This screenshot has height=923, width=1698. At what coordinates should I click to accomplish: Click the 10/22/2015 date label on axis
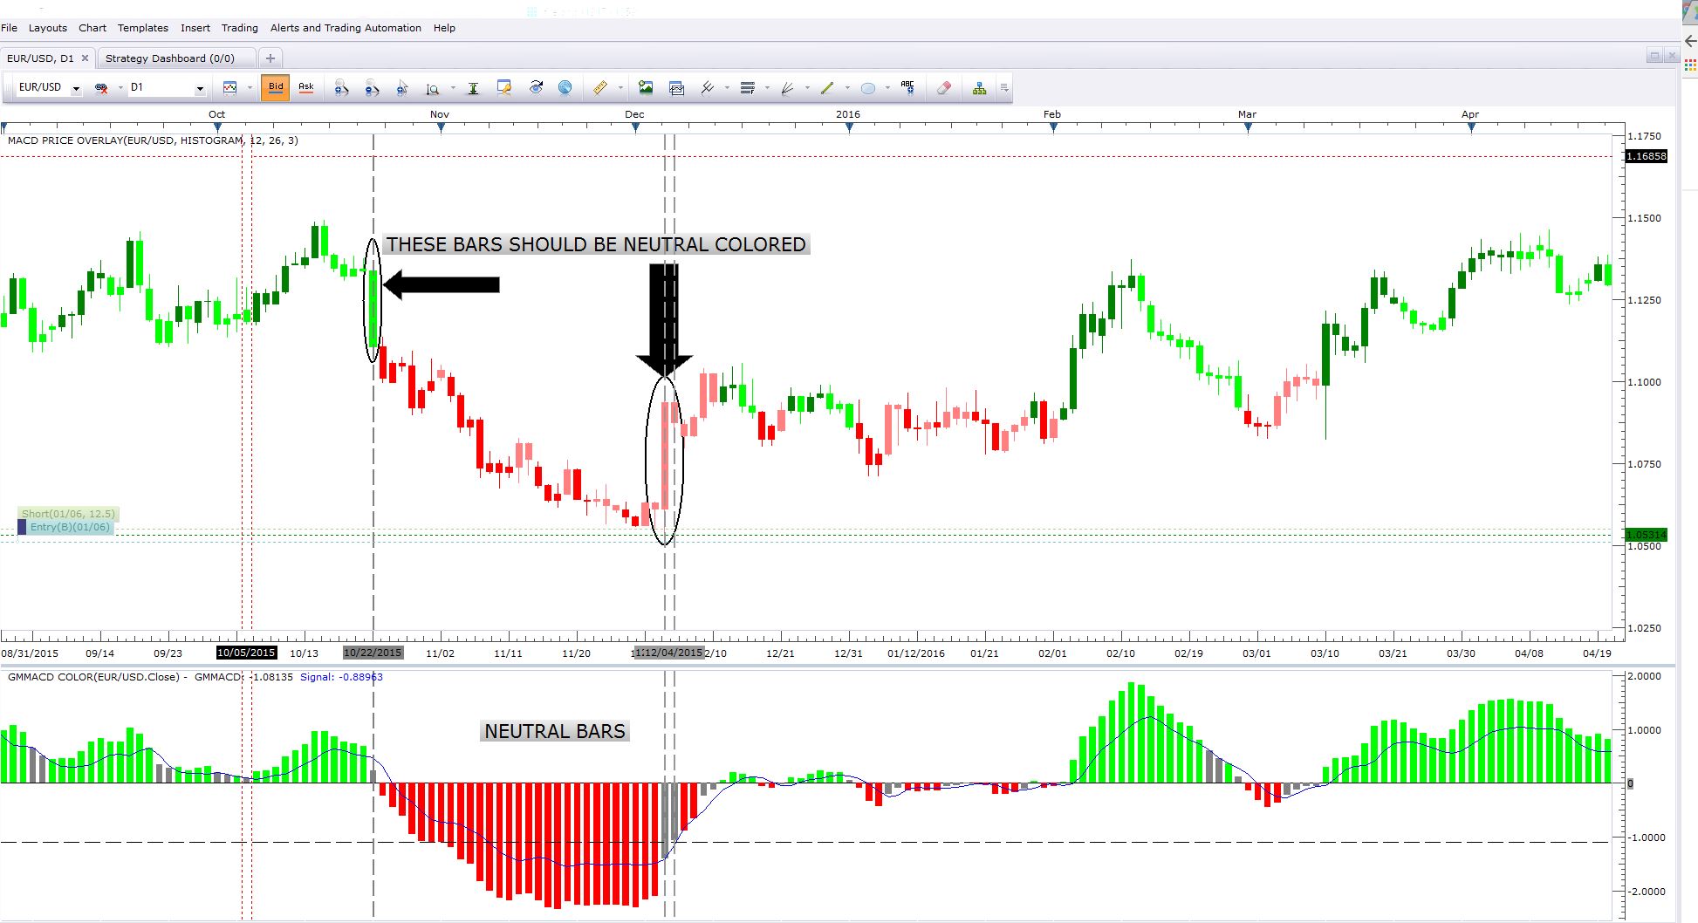[373, 653]
